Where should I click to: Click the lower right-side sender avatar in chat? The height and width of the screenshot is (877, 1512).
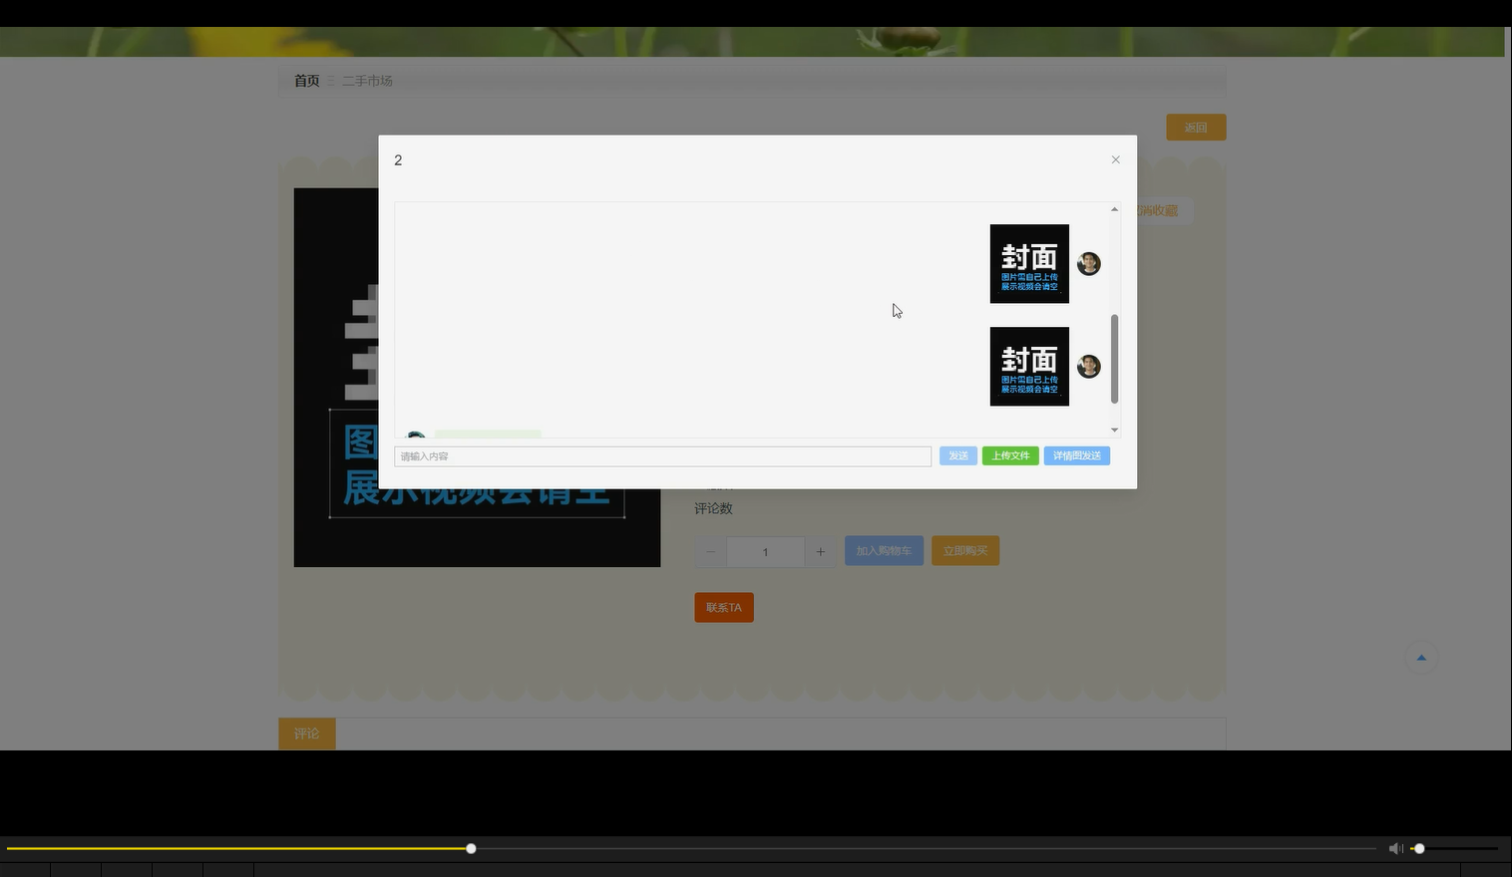[1088, 366]
